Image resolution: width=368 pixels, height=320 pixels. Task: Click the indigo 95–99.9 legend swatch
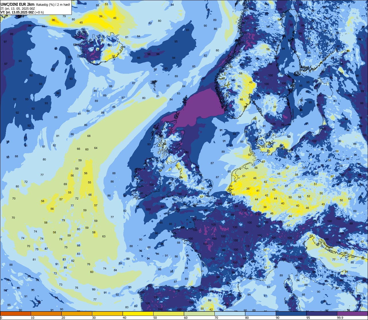(x=322, y=313)
